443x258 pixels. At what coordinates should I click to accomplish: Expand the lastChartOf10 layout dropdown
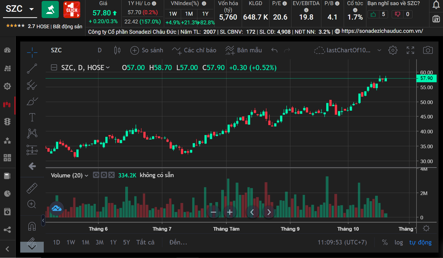[x=379, y=50]
